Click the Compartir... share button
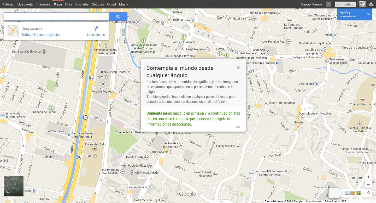 345,4
